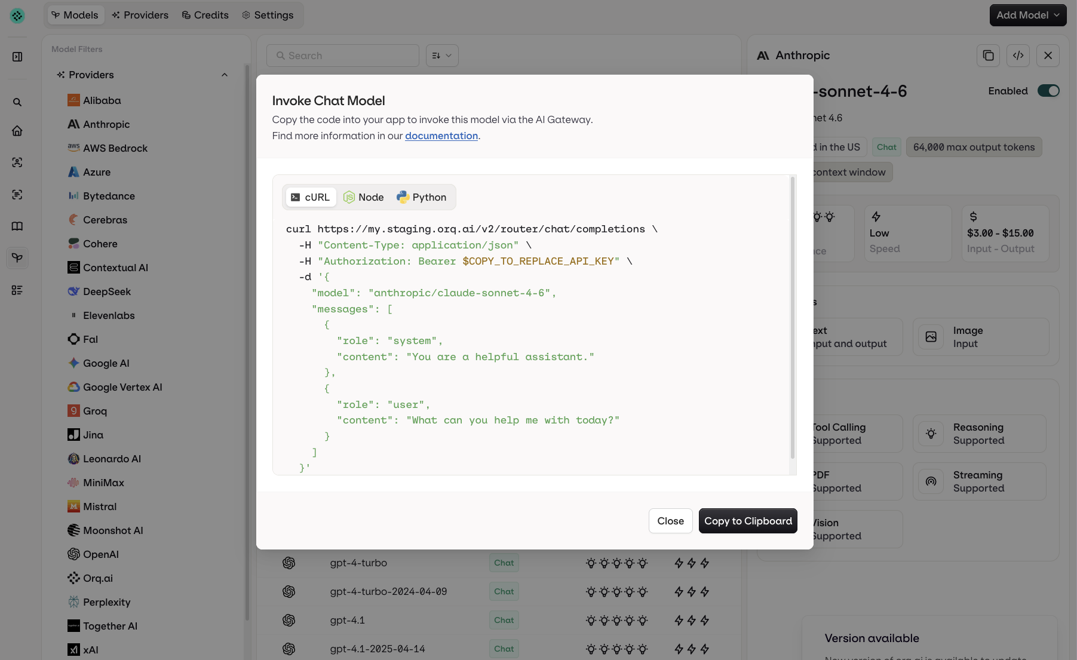Open code view with the </> icon
Image resolution: width=1077 pixels, height=660 pixels.
pos(1018,55)
